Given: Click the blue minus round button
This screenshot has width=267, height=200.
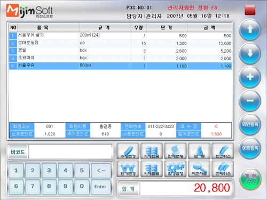Looking at the screenshot, I should tap(250, 101).
